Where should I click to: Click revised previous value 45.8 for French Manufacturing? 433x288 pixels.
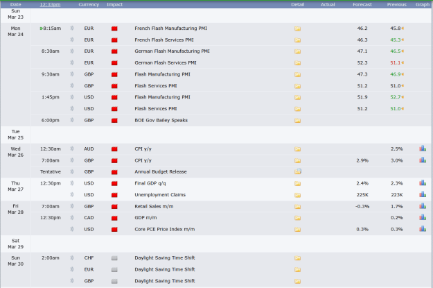pyautogui.click(x=396, y=28)
